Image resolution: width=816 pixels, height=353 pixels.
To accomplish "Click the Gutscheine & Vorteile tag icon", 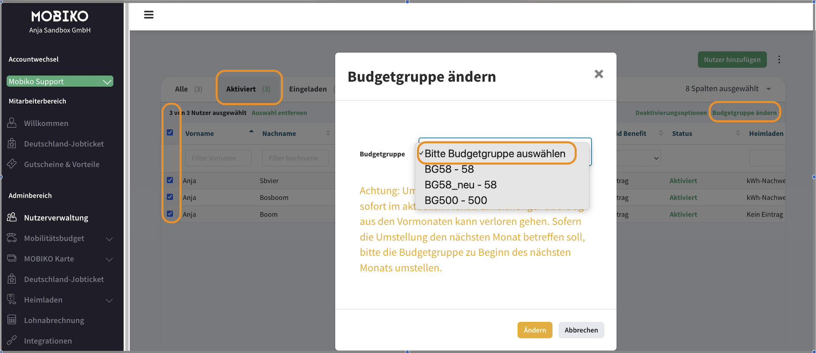I will (x=12, y=164).
